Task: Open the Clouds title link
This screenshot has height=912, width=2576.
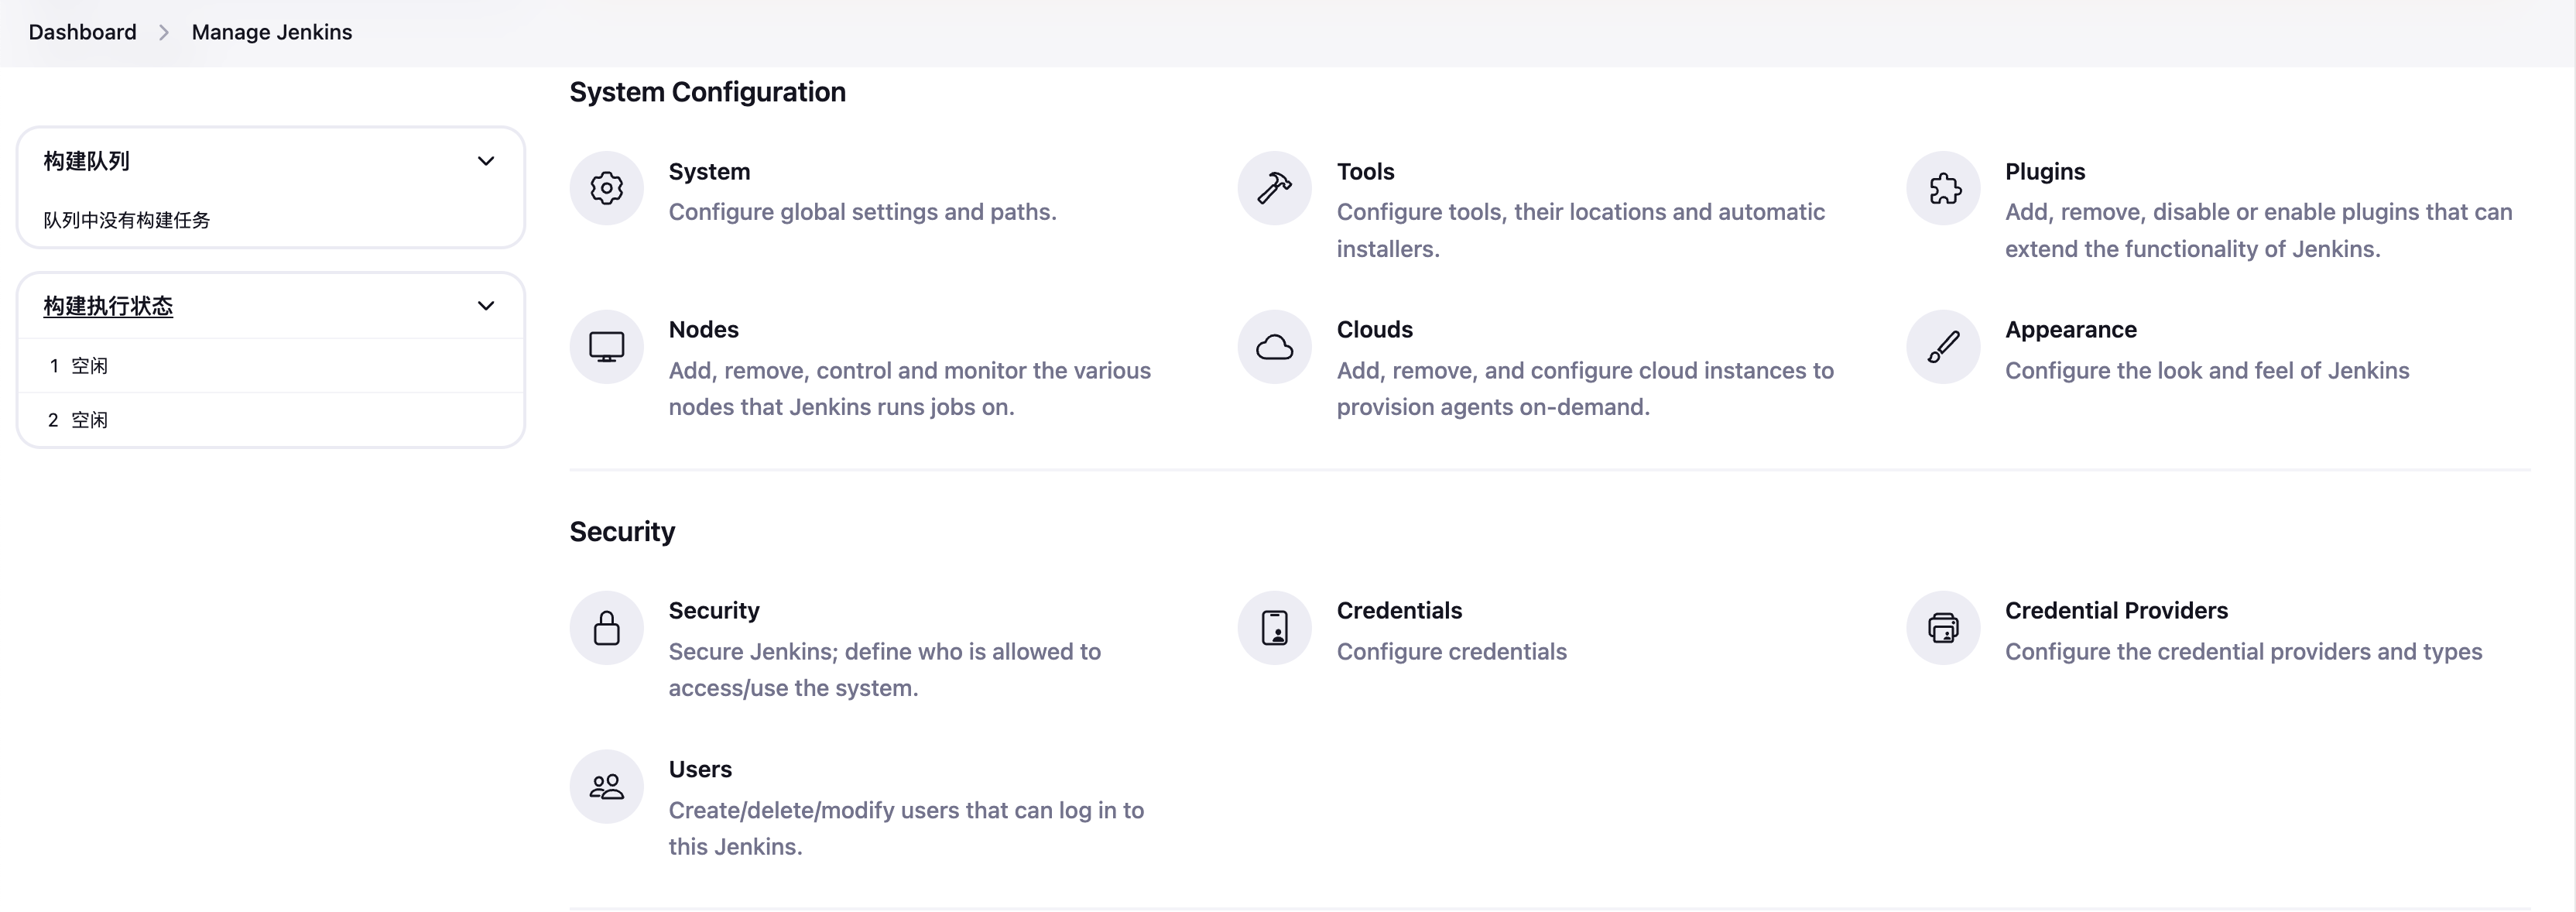Action: click(1375, 329)
